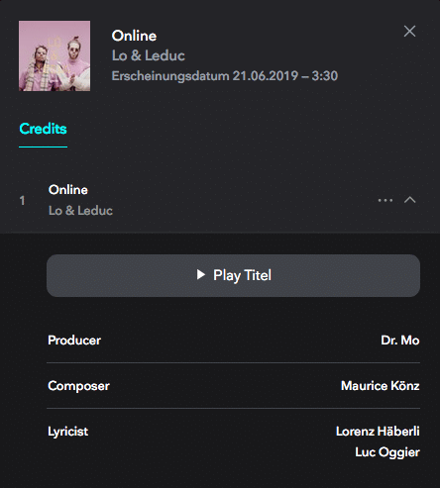Viewport: 440px width, 488px height.
Task: Click the Play Titel button
Action: pos(233,275)
